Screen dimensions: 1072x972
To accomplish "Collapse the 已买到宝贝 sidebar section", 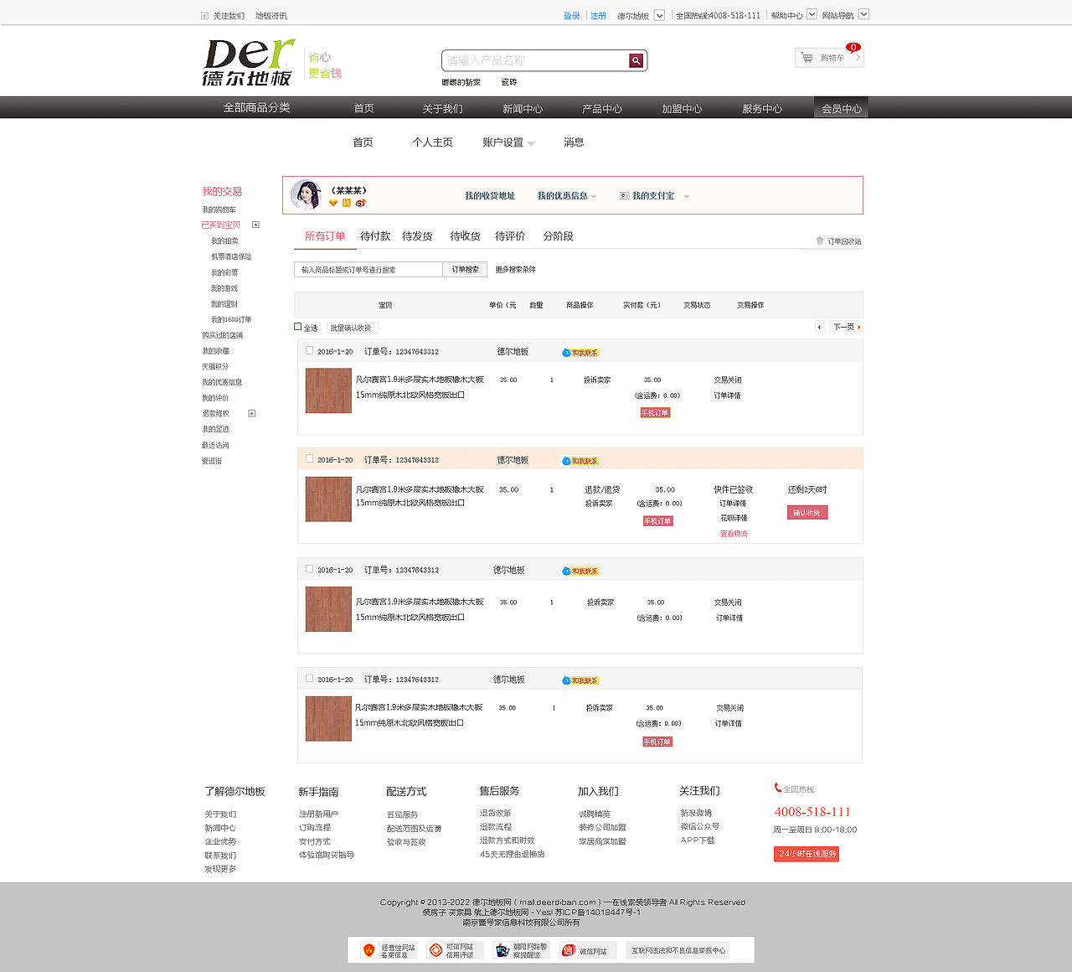I will pyautogui.click(x=255, y=225).
